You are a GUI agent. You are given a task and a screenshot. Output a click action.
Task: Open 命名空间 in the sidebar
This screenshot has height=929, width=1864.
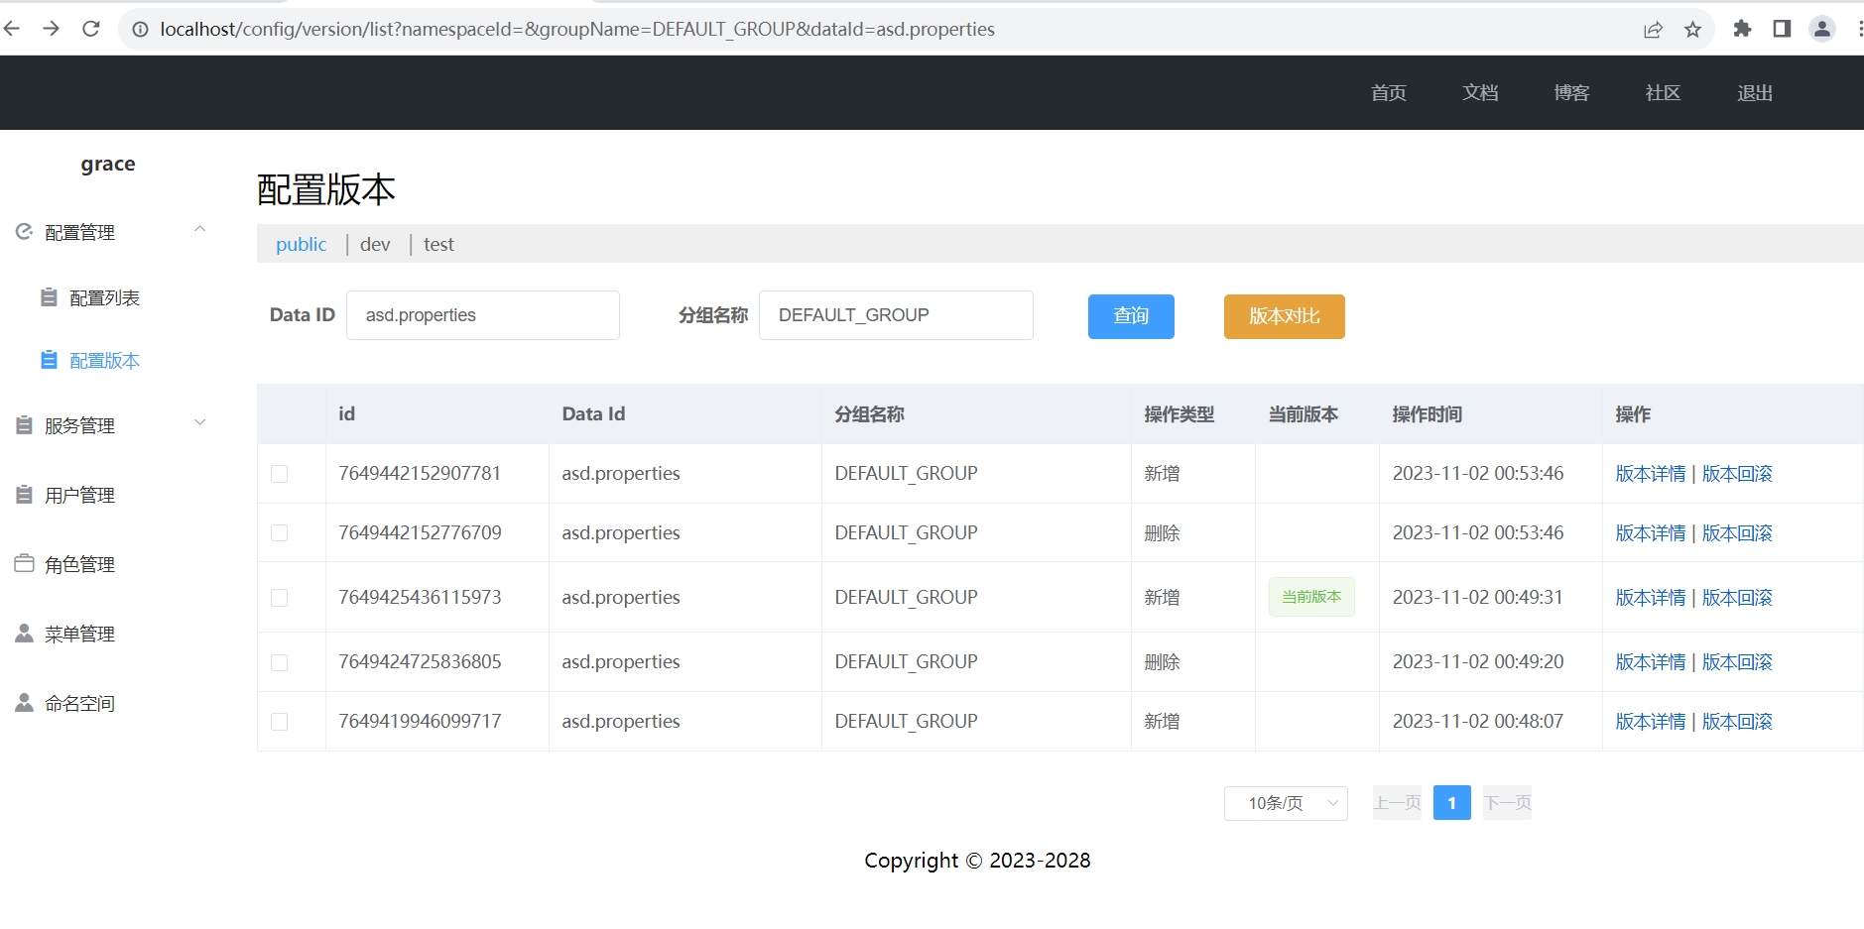[x=79, y=703]
